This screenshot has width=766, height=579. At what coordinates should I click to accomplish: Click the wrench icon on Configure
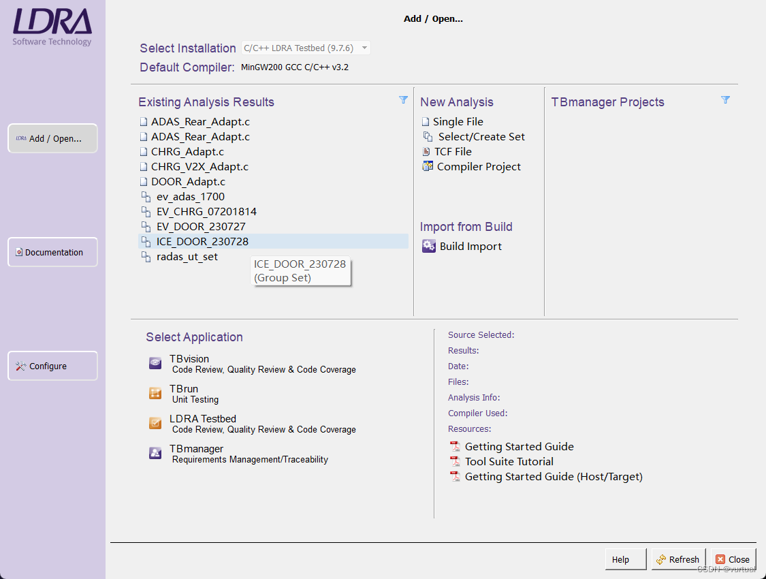click(20, 366)
